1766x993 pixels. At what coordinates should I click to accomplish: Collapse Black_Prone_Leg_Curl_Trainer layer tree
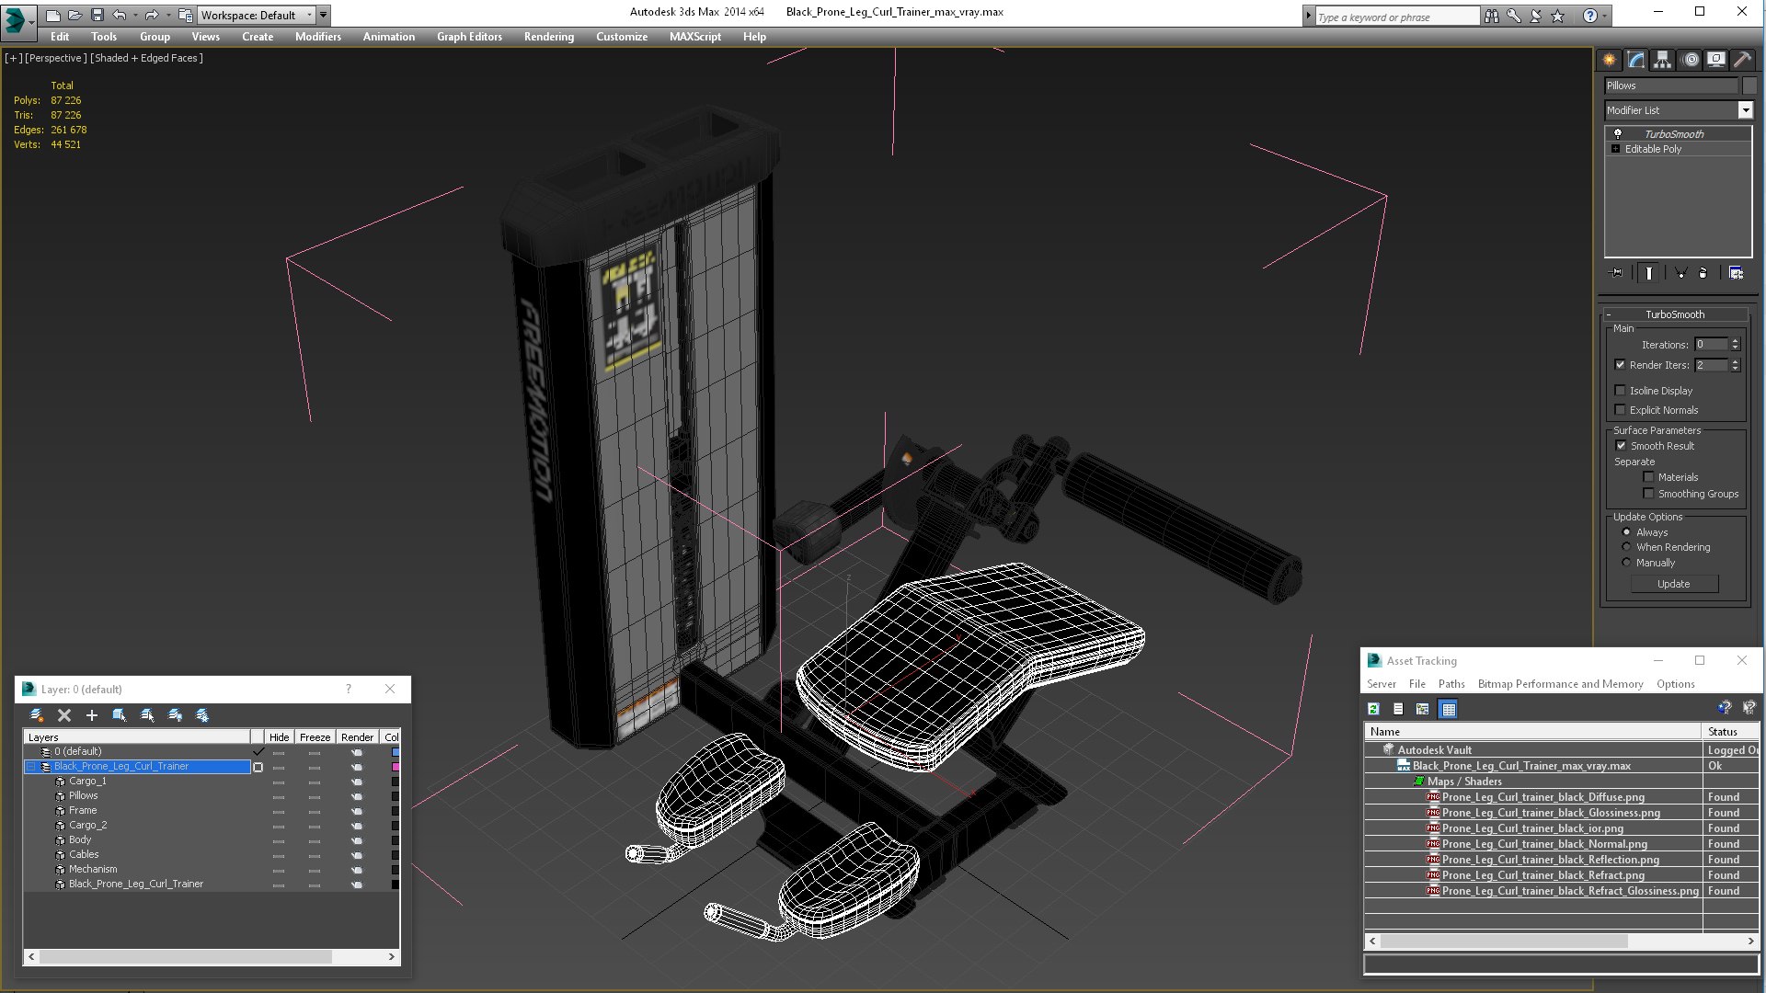pos(30,766)
